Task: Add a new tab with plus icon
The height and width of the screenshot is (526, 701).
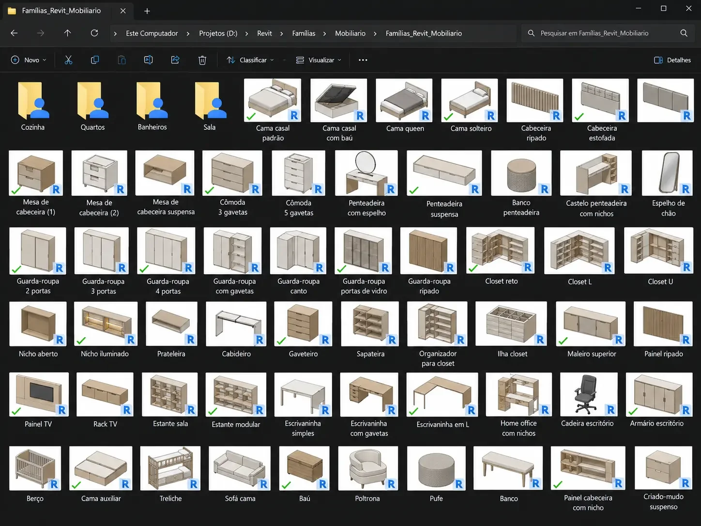Action: point(147,11)
